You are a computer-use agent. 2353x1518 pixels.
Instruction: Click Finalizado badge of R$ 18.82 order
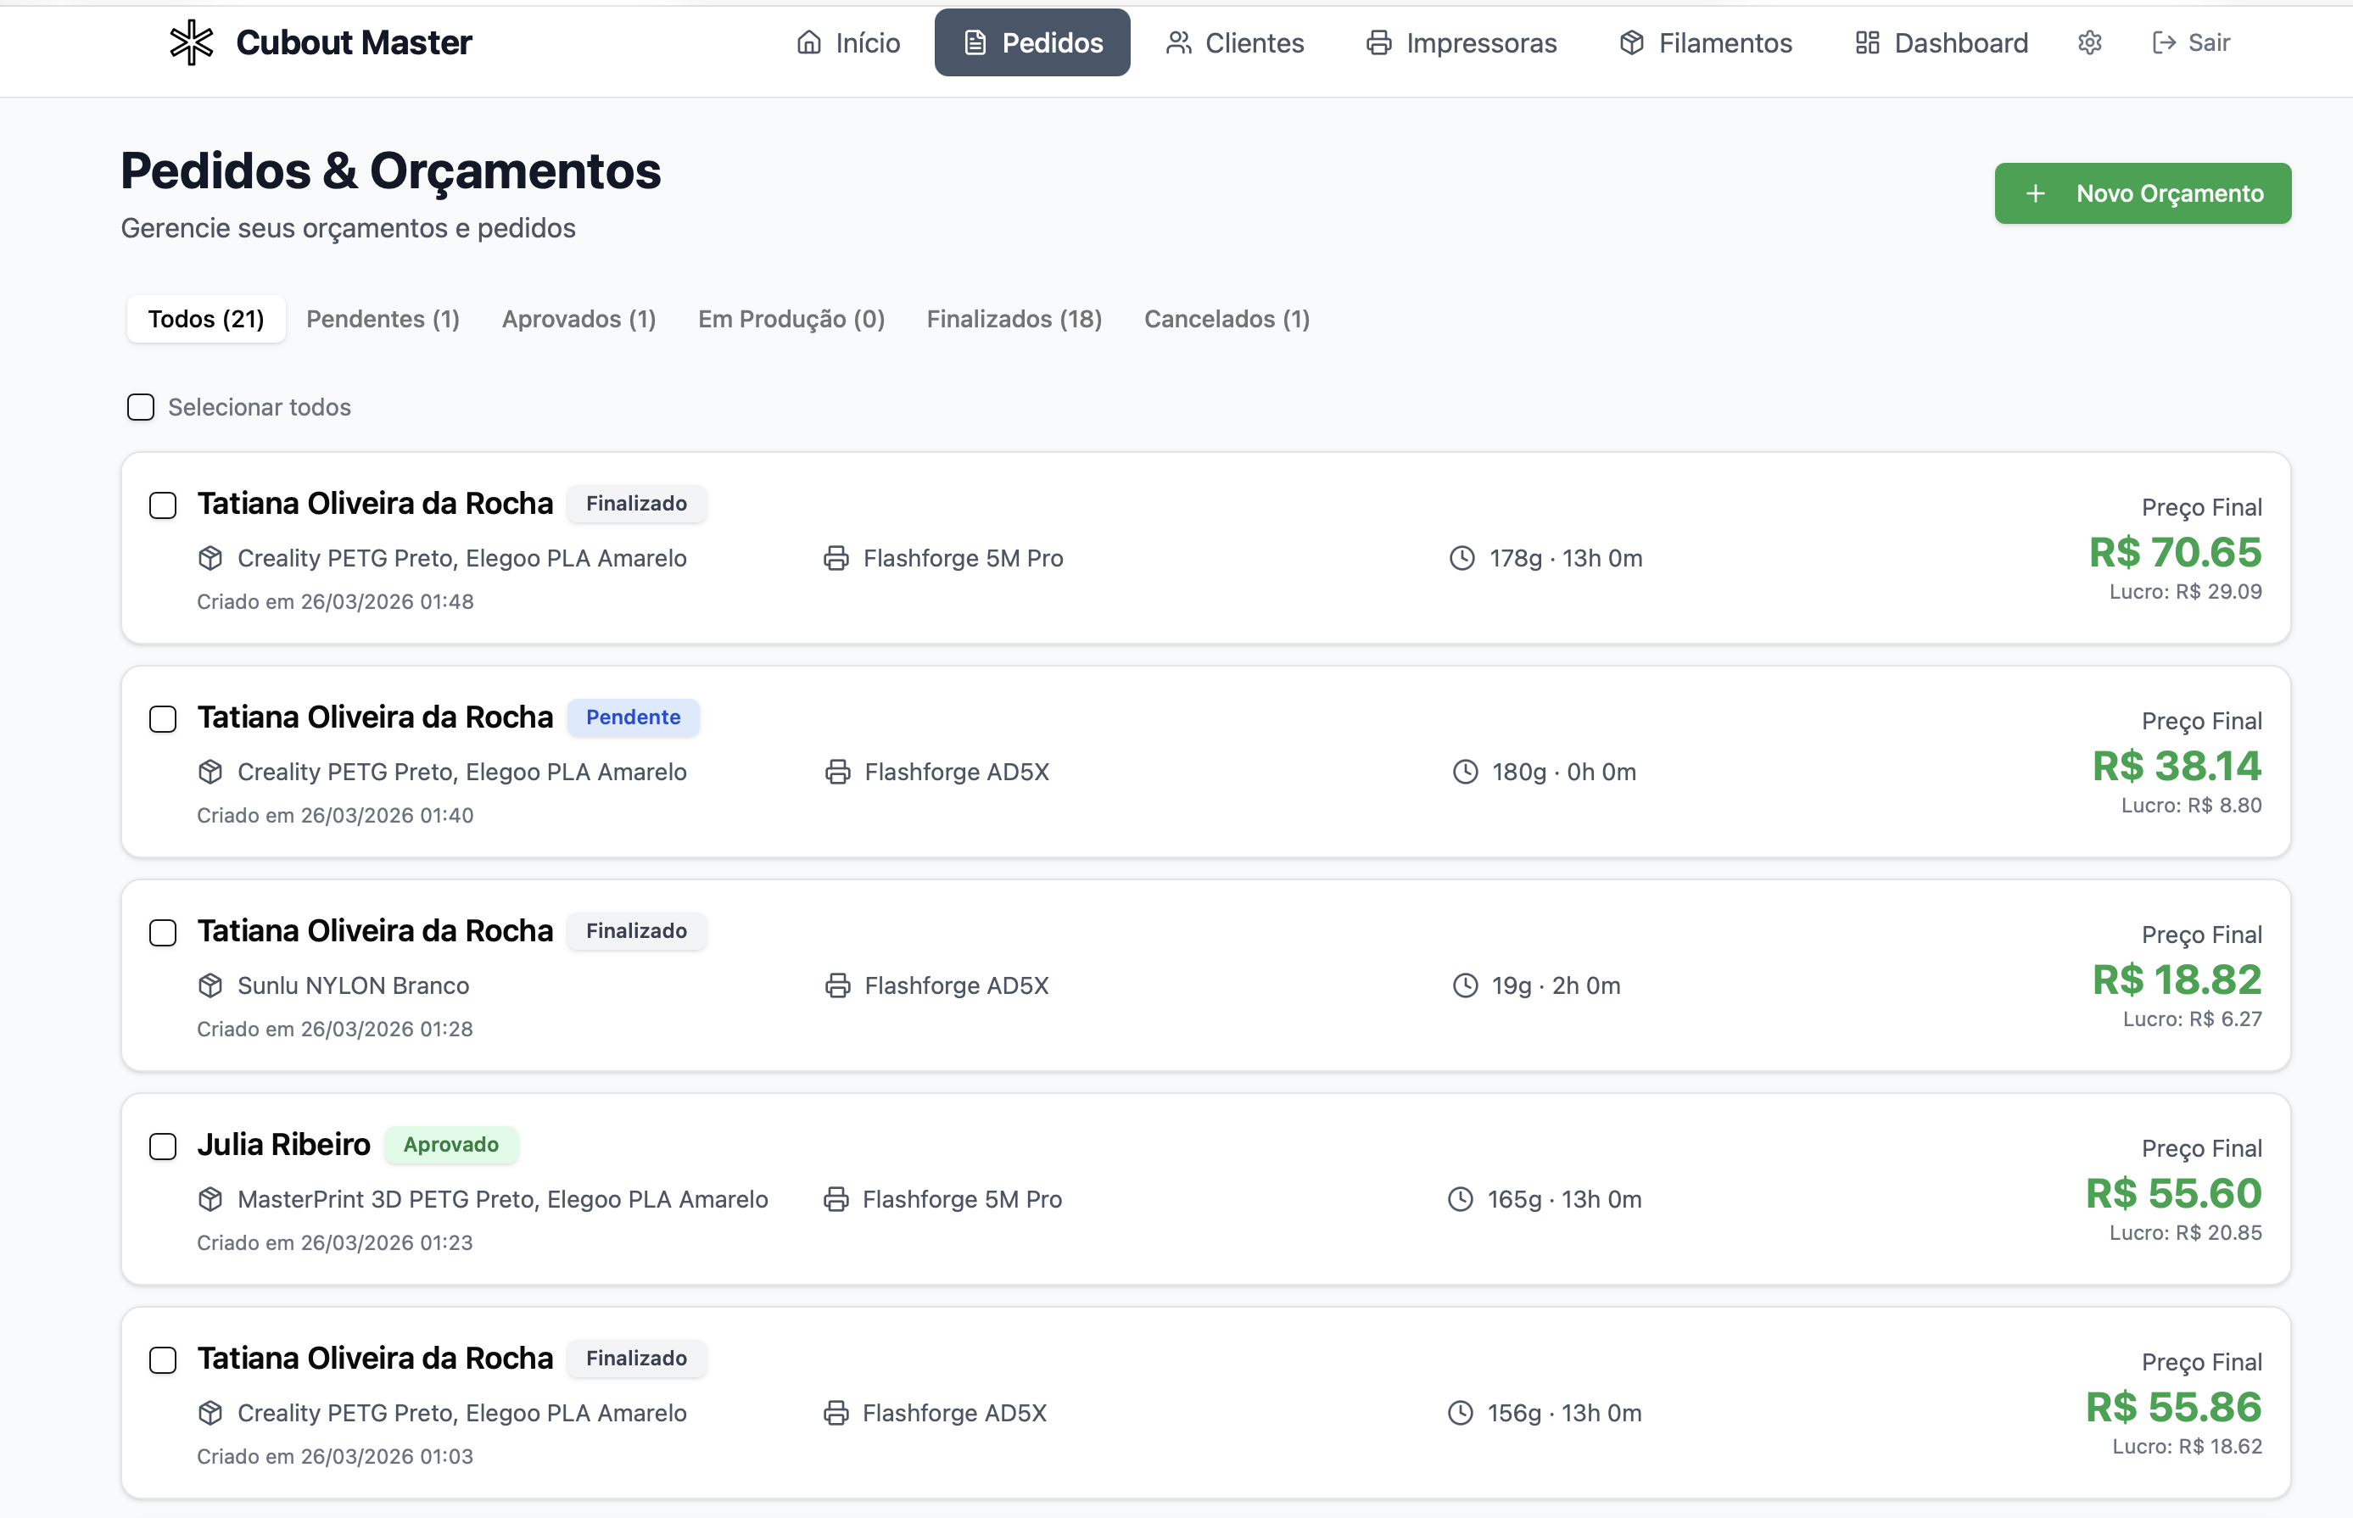(637, 931)
